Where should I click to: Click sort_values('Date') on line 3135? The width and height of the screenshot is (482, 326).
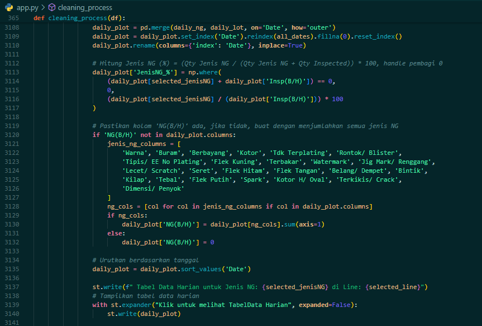click(216, 269)
